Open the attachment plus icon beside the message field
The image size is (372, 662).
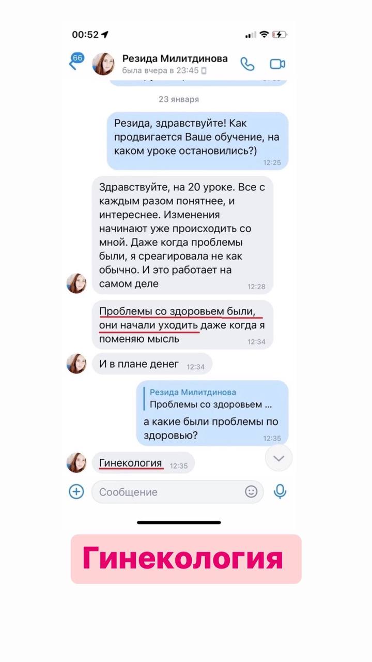(x=76, y=491)
